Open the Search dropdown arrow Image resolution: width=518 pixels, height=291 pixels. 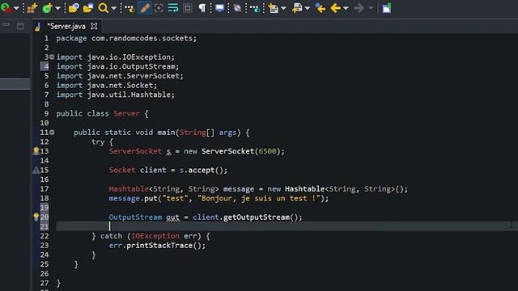point(114,8)
